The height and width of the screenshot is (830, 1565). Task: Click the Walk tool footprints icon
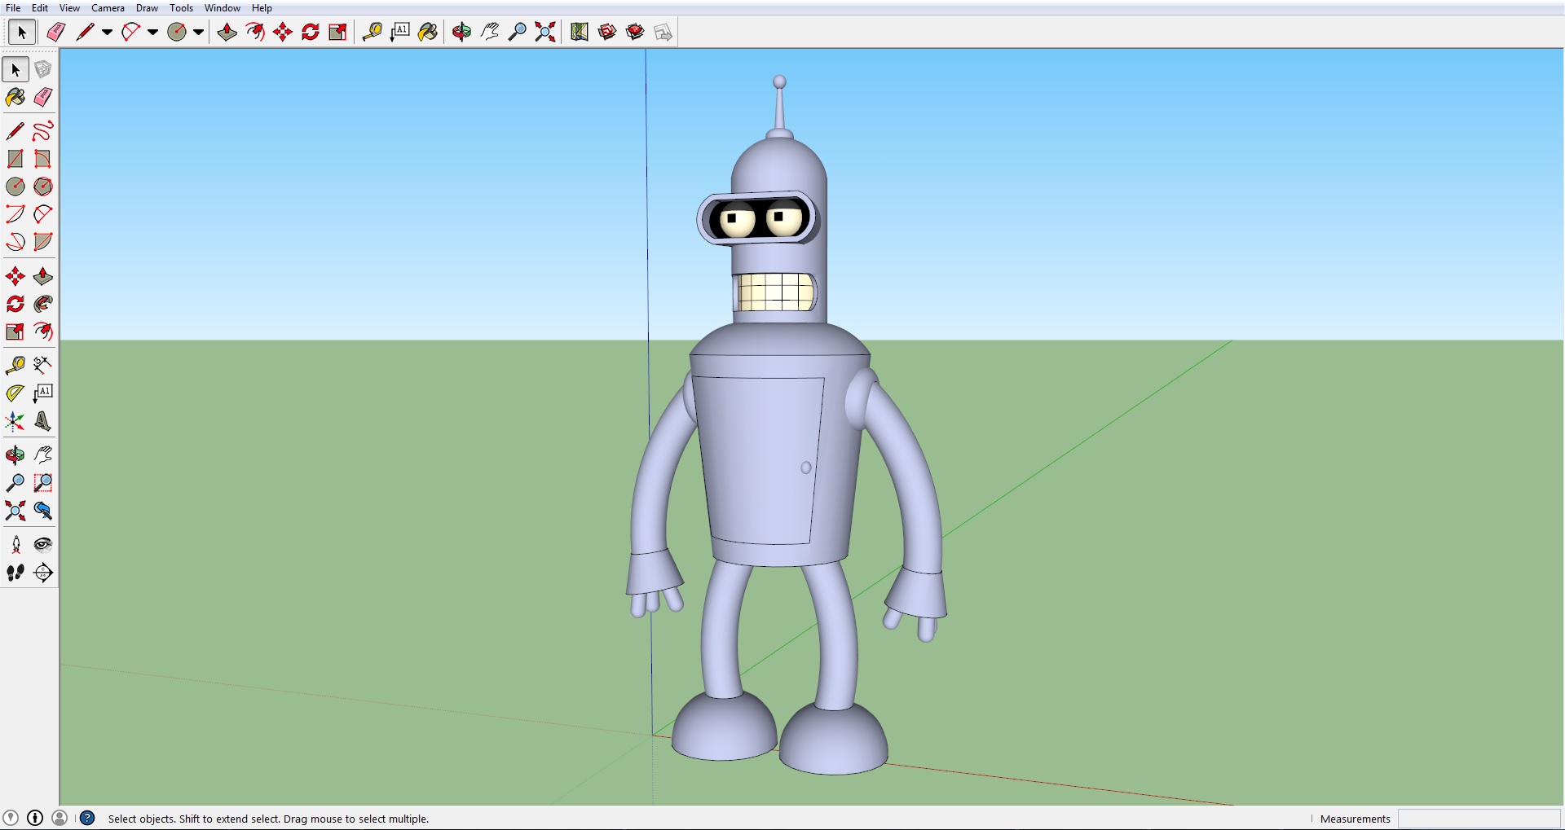point(15,573)
